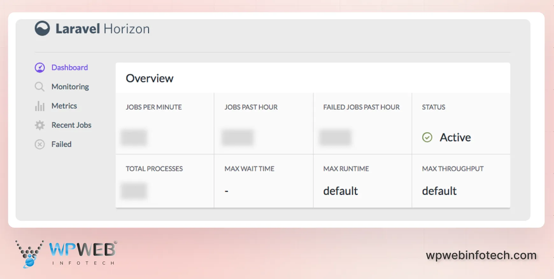Click the Laravel Horizon title text
This screenshot has height=279, width=554.
[103, 29]
